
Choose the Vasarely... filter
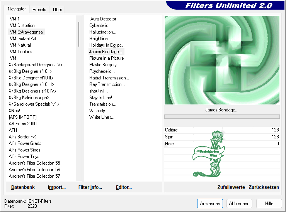click(x=99, y=111)
